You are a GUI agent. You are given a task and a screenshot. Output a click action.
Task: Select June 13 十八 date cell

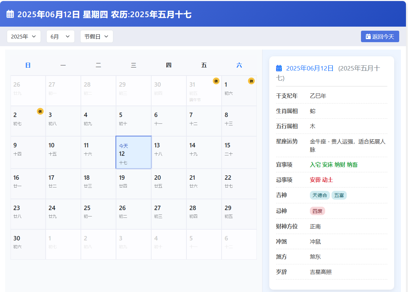(169, 152)
